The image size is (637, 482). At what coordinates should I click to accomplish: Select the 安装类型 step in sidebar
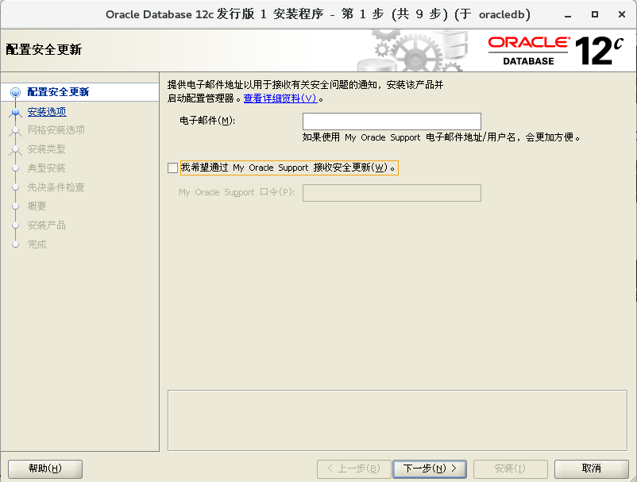click(x=48, y=148)
